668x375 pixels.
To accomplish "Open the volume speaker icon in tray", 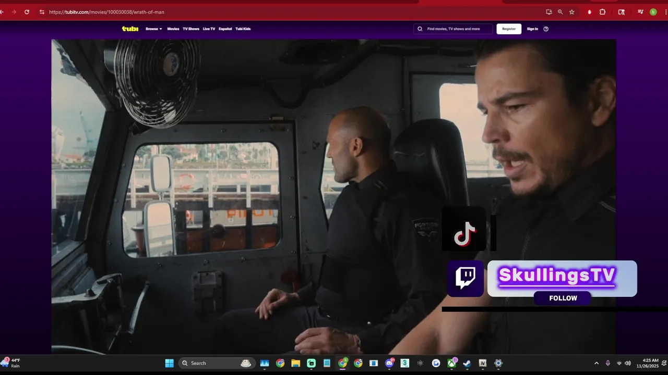I will [x=628, y=363].
